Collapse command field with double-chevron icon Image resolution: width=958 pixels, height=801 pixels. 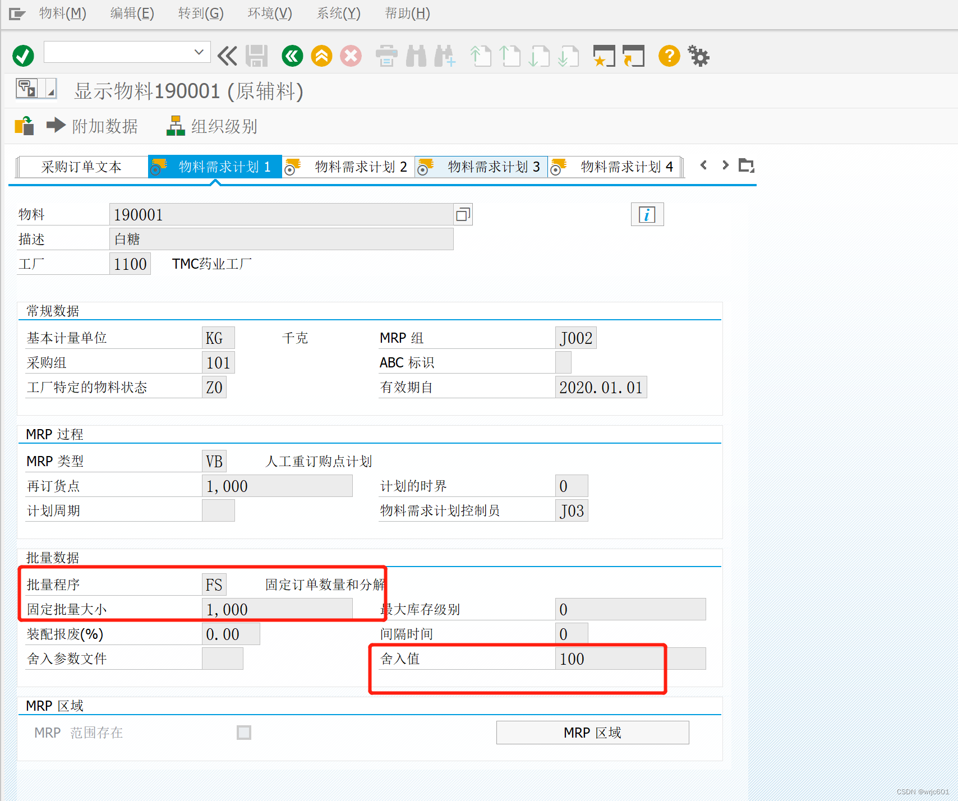(227, 56)
